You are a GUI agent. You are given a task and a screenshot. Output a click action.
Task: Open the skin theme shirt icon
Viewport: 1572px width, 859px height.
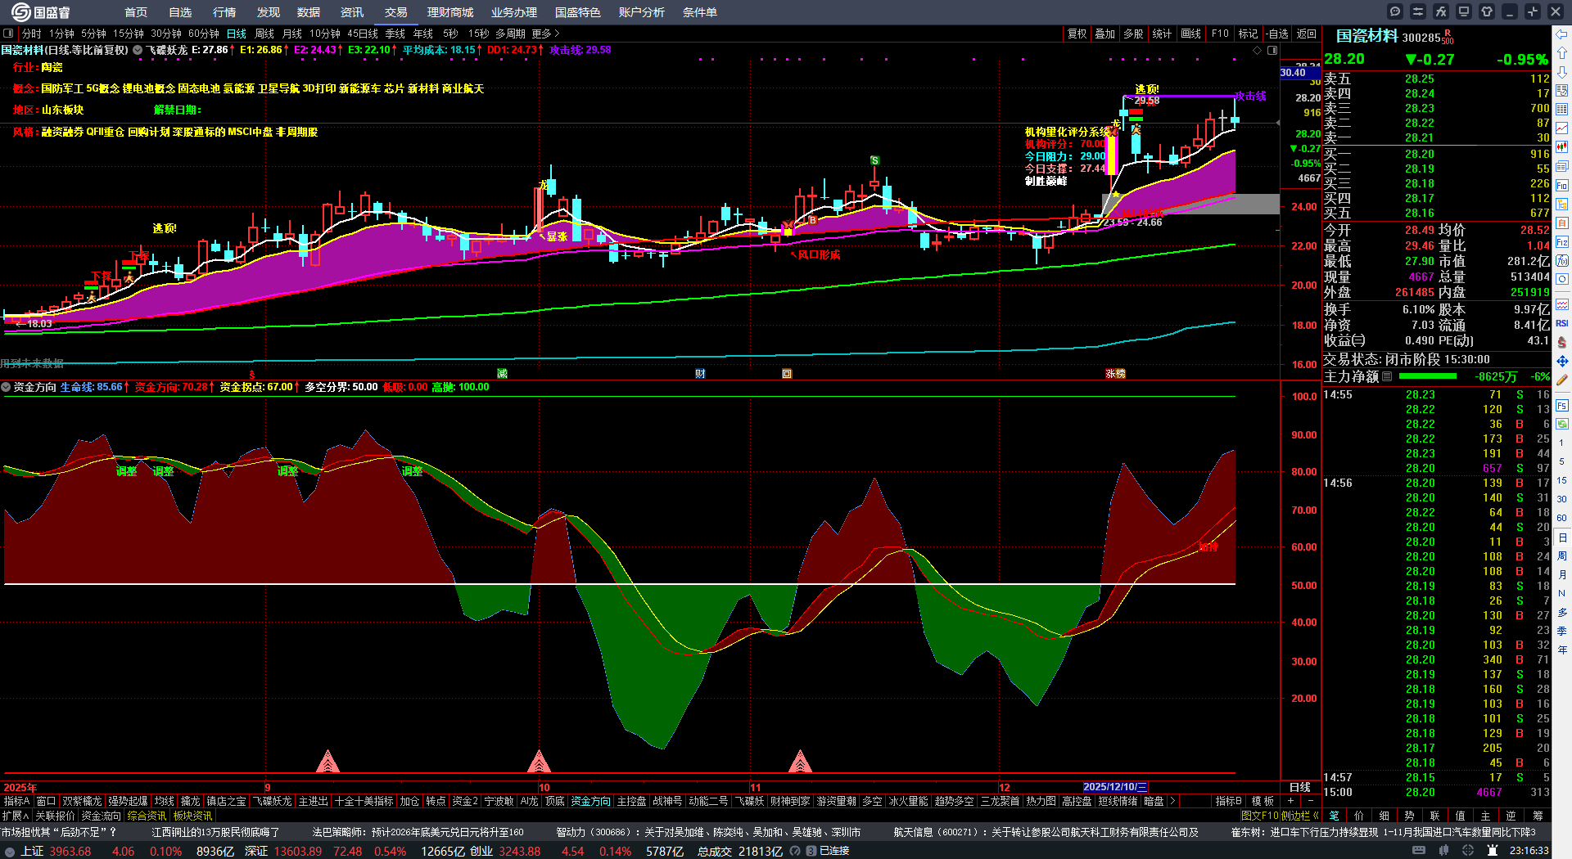1487,11
